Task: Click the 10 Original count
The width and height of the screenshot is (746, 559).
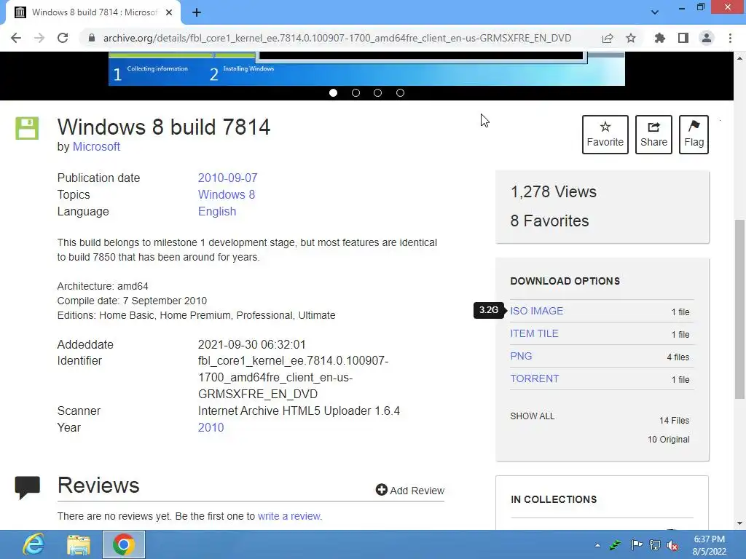Action: coord(669,440)
